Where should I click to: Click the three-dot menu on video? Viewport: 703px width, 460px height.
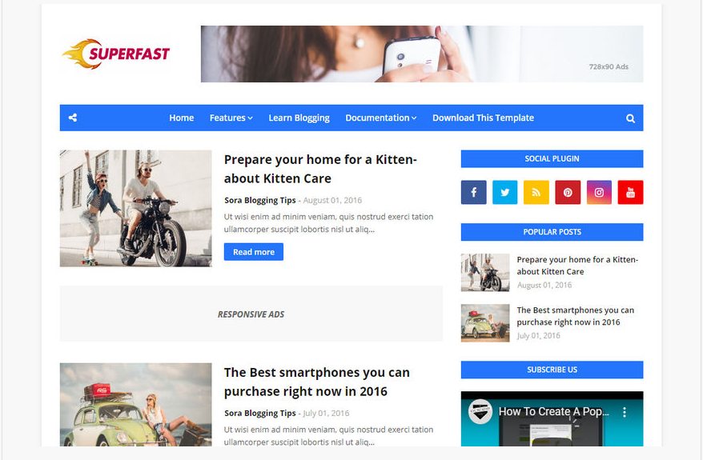click(x=624, y=413)
